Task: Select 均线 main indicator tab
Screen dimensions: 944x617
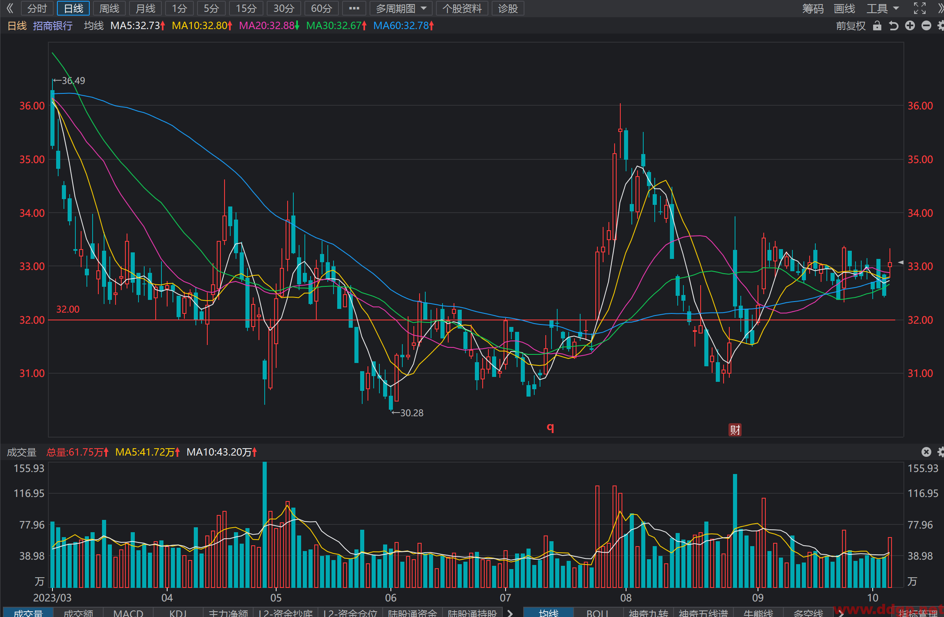Action: [x=549, y=612]
